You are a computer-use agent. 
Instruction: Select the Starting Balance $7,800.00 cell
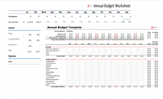tap(69, 31)
